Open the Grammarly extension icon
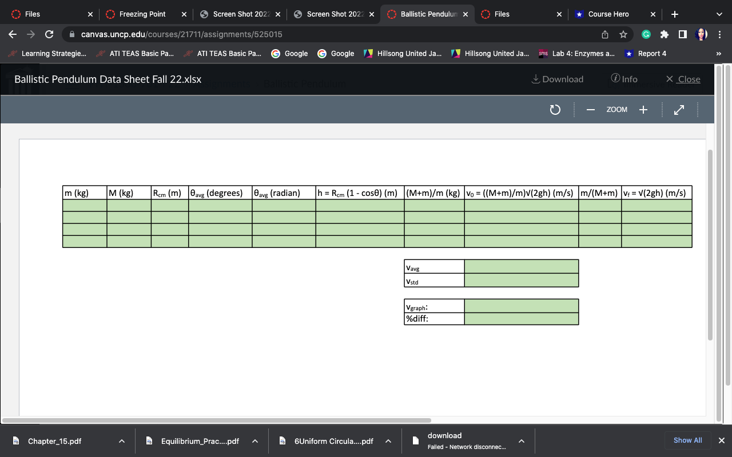 click(646, 34)
